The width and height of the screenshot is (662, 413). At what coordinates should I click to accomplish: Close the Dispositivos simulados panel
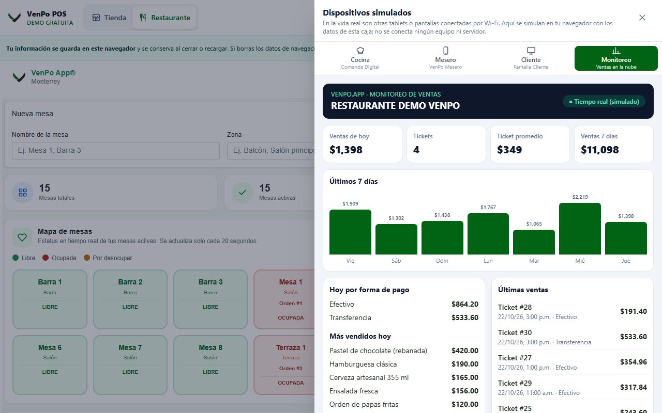642,18
